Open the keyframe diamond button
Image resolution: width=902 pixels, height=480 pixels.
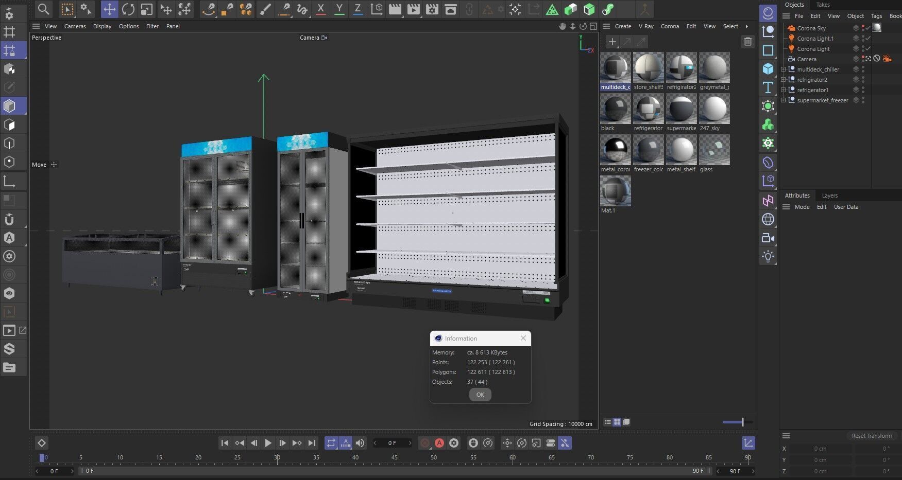point(42,443)
